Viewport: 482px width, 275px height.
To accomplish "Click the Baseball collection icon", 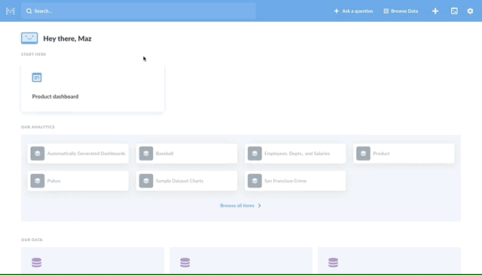I will tap(146, 154).
